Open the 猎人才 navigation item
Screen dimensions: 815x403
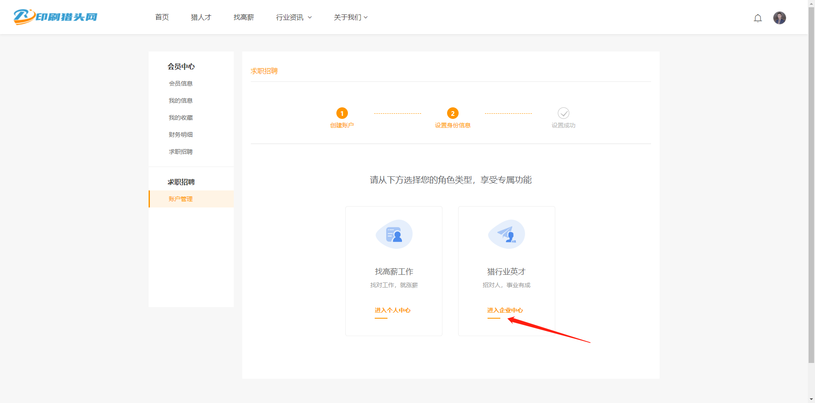tap(201, 17)
